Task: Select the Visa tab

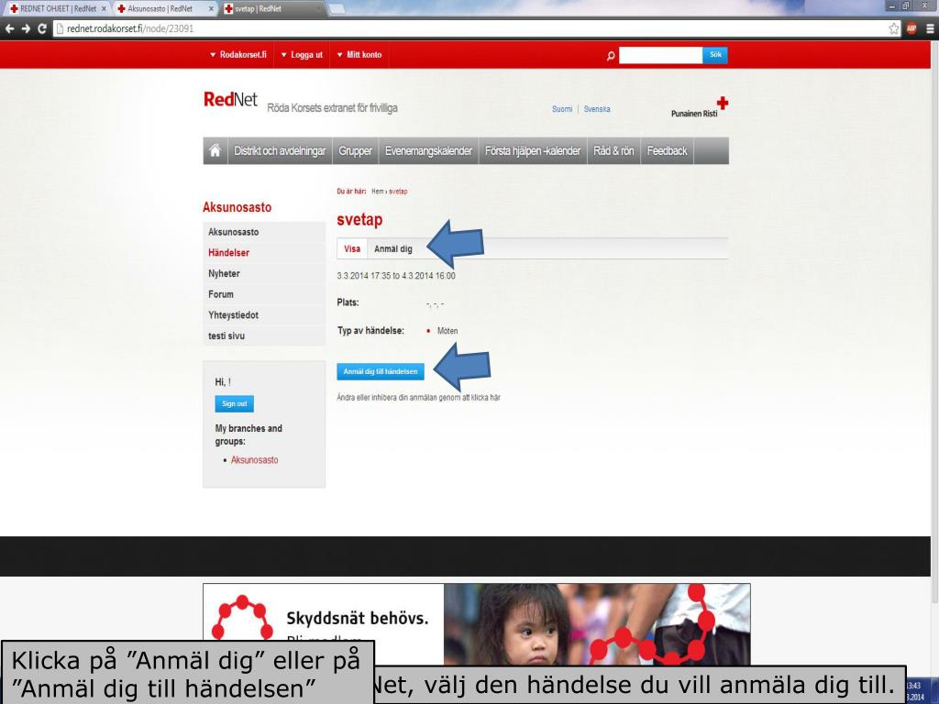Action: pos(352,248)
